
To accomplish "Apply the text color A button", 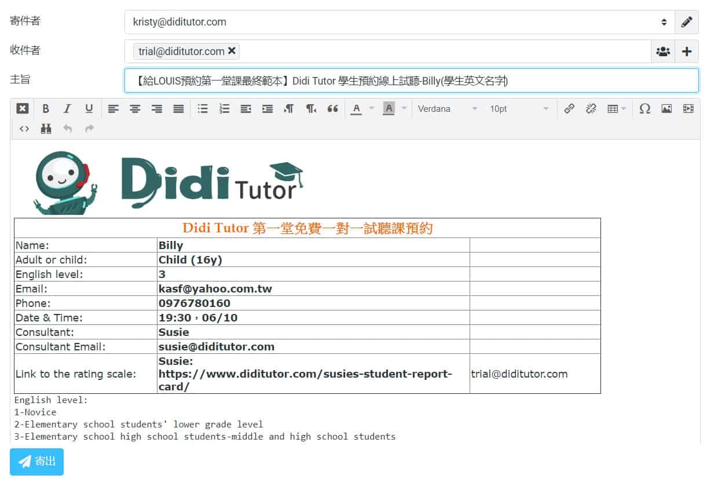I will click(x=357, y=108).
